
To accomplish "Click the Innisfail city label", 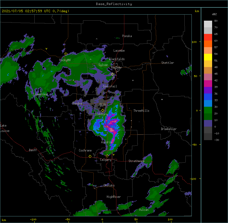I will 110,86.
